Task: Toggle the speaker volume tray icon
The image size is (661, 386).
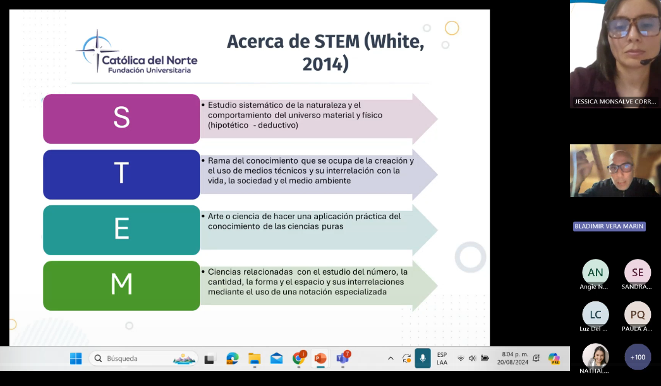Action: (x=472, y=358)
